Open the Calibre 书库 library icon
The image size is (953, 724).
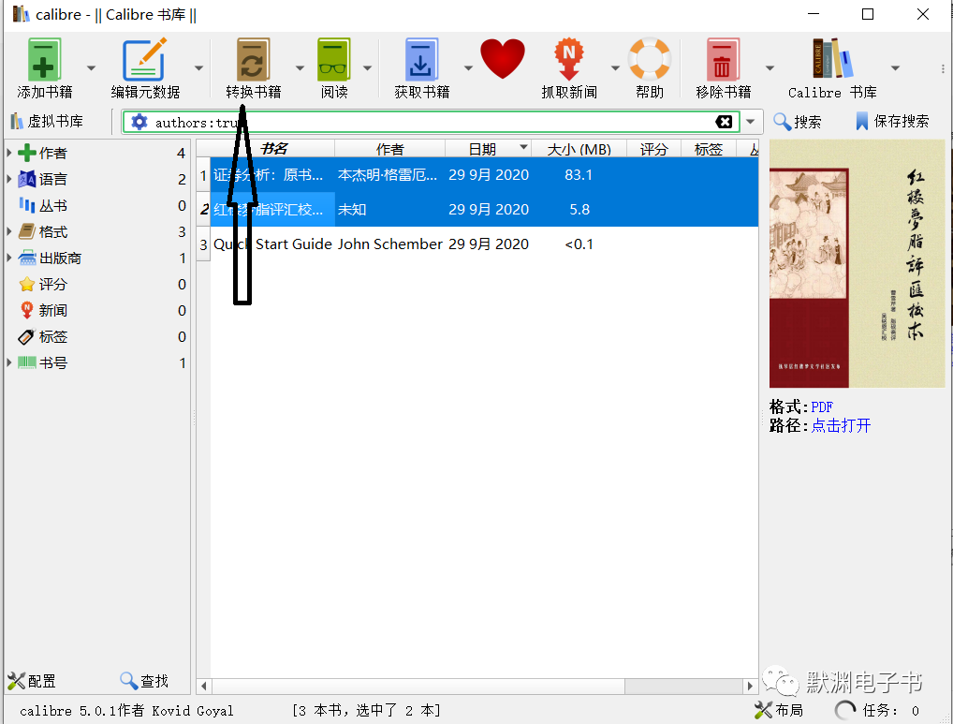832,58
